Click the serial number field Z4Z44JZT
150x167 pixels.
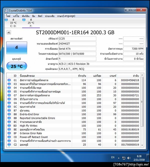pos(77,44)
